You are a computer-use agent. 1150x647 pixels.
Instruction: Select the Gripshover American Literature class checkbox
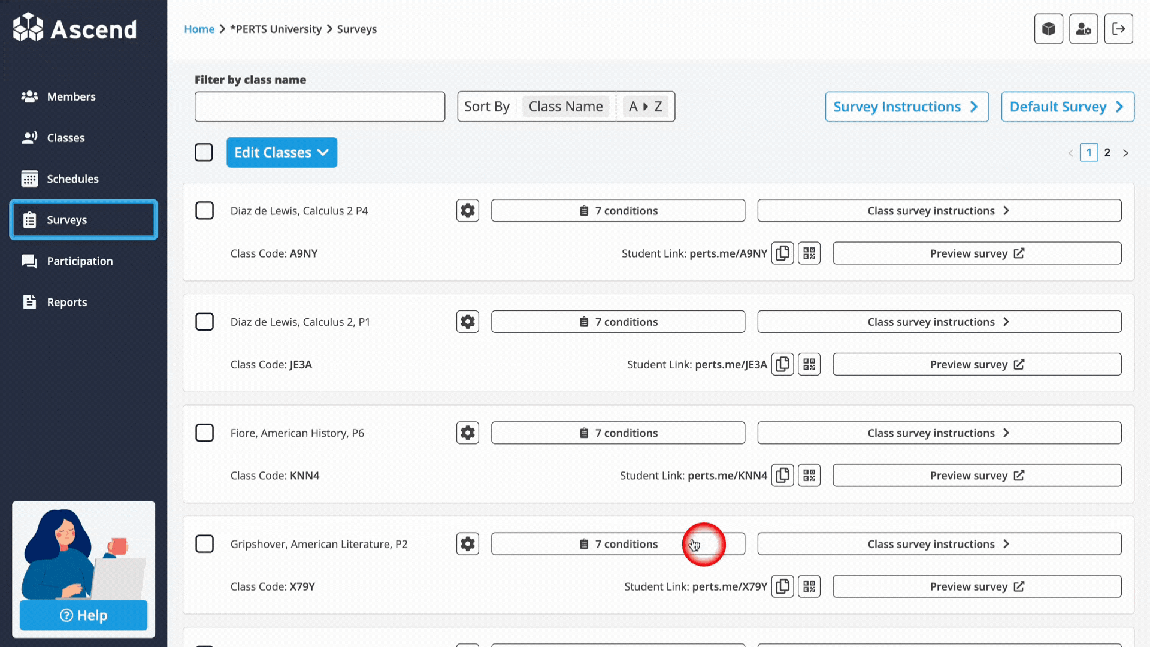[204, 544]
